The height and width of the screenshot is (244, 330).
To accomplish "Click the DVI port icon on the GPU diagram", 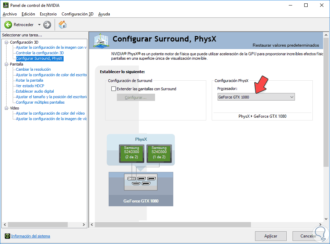I will tap(132, 179).
